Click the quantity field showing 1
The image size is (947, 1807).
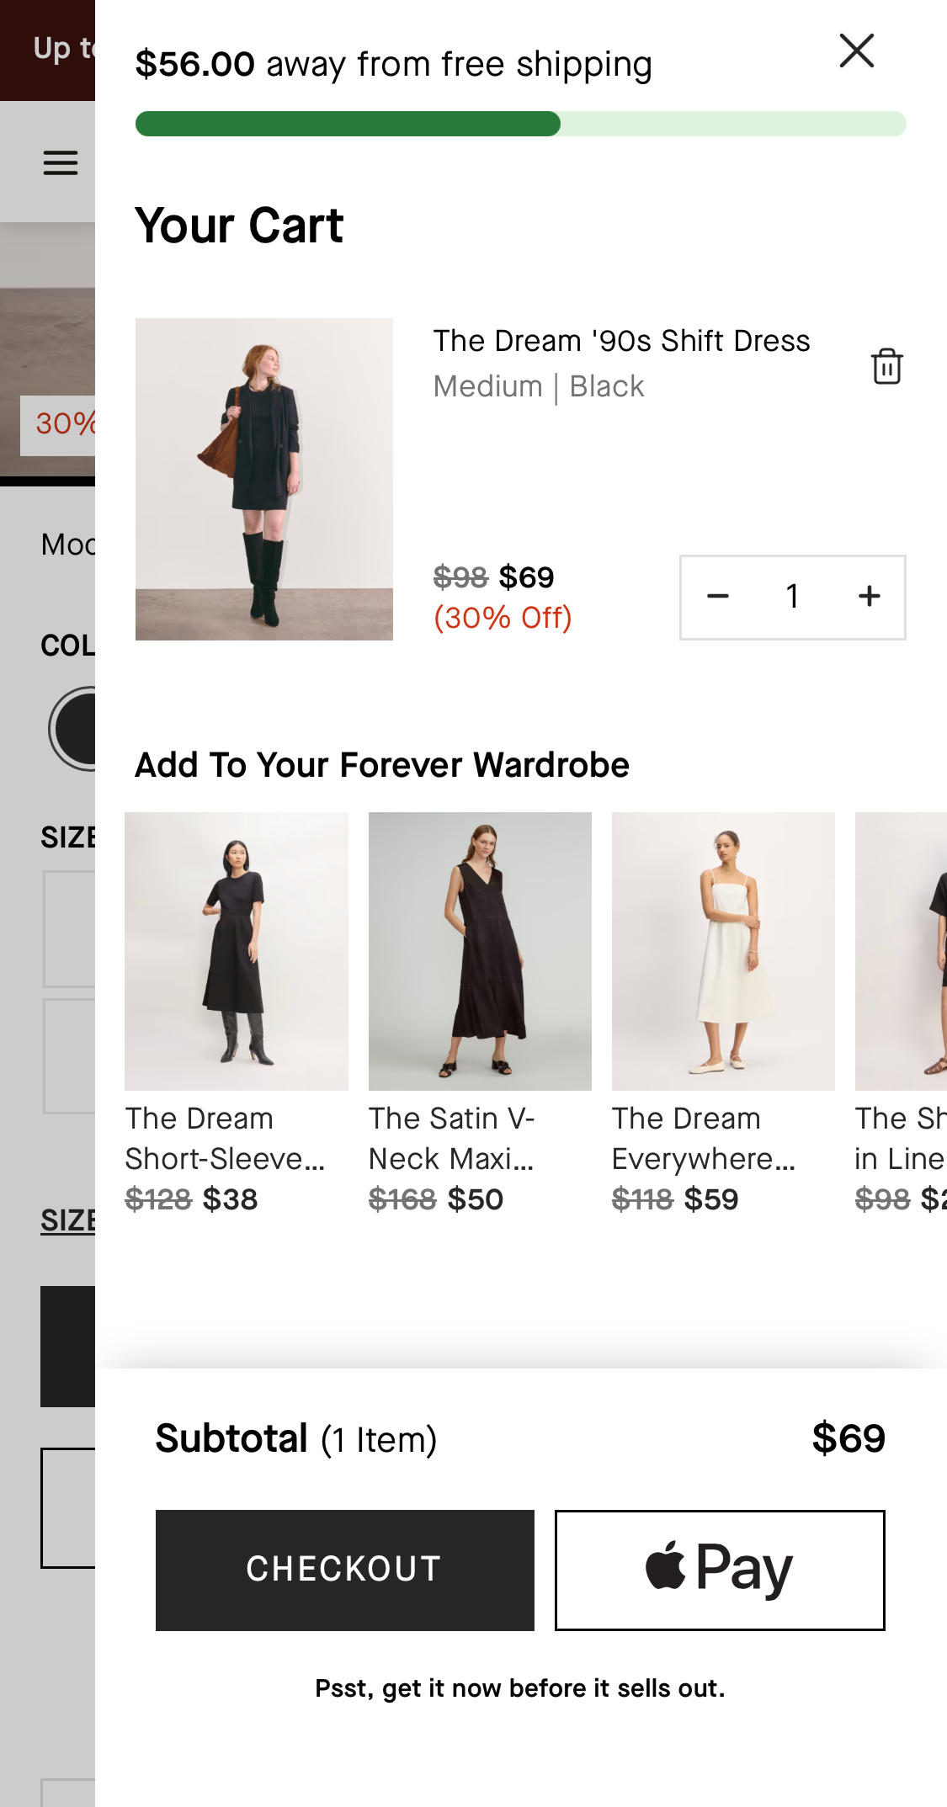pyautogui.click(x=792, y=595)
